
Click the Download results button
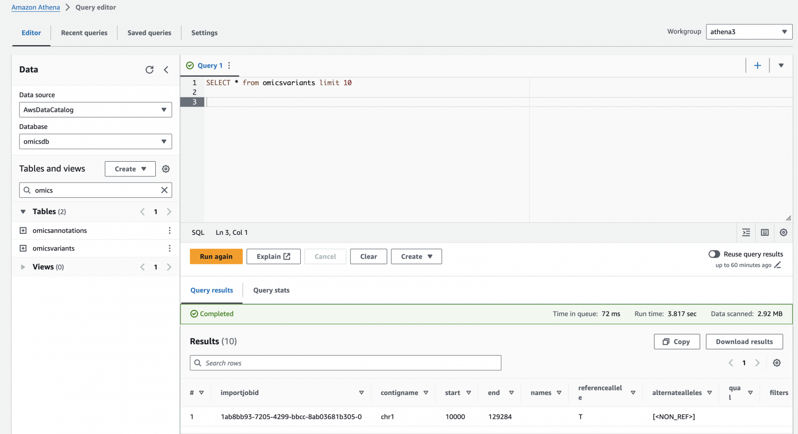tap(744, 342)
